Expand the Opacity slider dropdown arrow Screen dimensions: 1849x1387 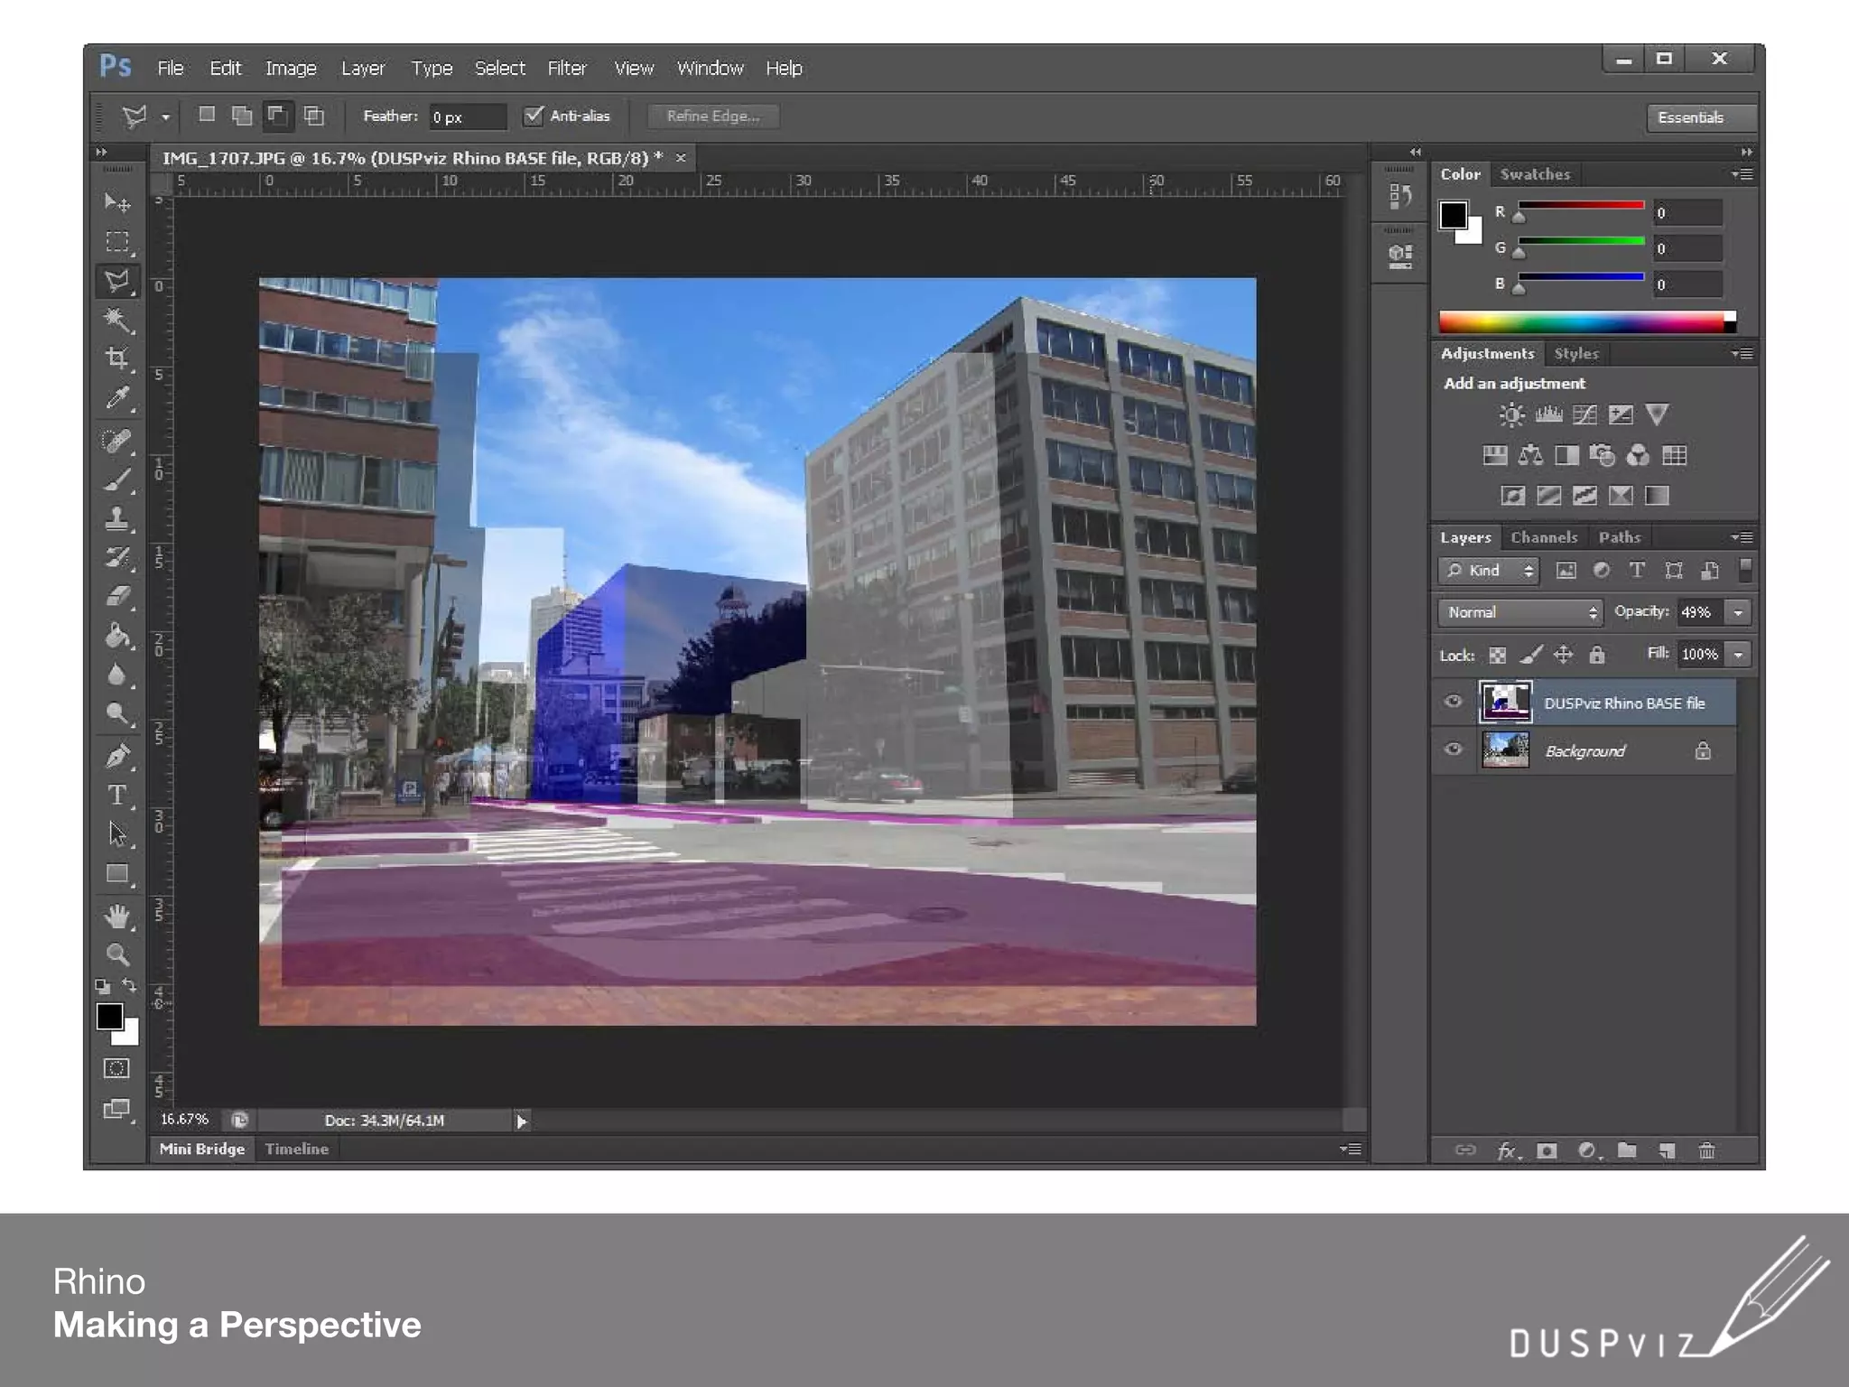tap(1738, 612)
